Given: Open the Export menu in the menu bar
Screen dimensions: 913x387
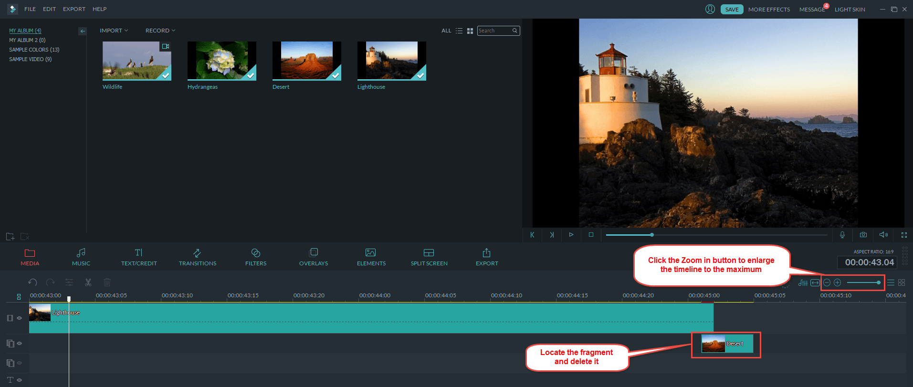Looking at the screenshot, I should point(74,9).
